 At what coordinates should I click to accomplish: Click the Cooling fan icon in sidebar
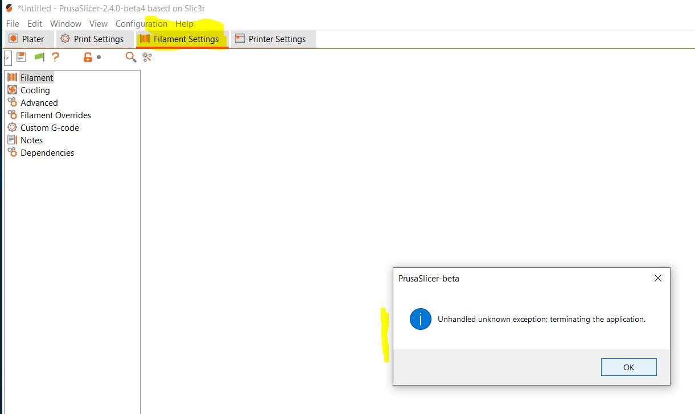tap(12, 90)
